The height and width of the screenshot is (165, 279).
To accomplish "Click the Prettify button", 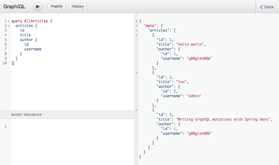I will 56,6.
